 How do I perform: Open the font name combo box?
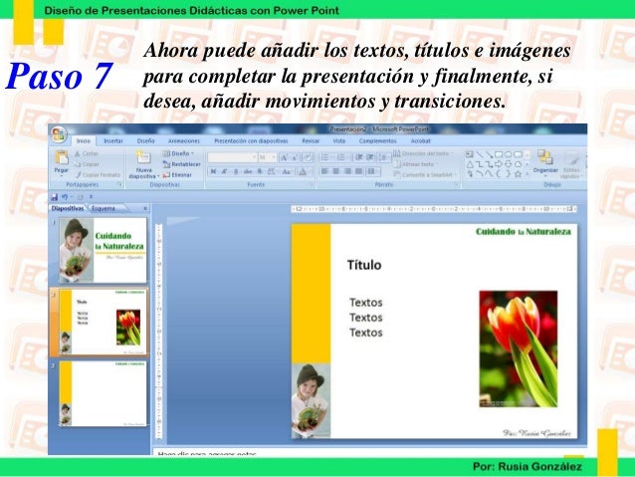coord(232,157)
